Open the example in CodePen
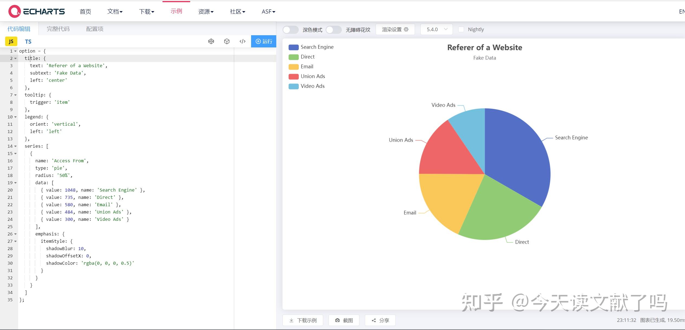685x330 pixels. [x=211, y=41]
